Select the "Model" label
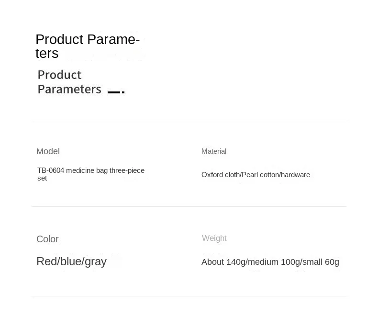 [x=48, y=151]
